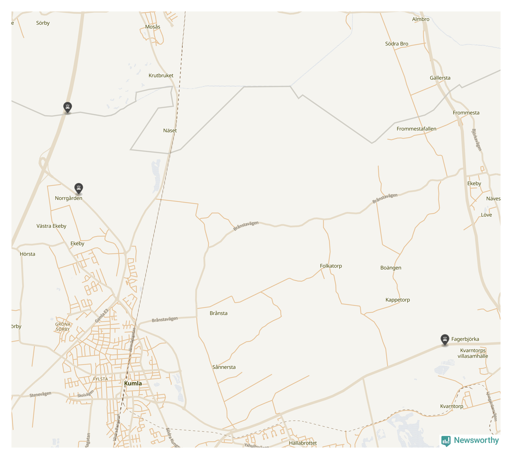Select the Gällersta place name
Screen dimensions: 512x459
click(x=440, y=78)
